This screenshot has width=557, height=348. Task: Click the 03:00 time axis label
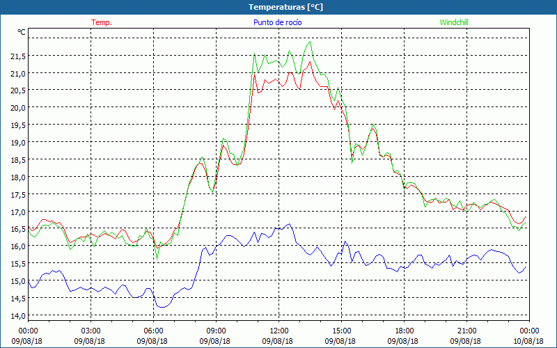tap(91, 331)
